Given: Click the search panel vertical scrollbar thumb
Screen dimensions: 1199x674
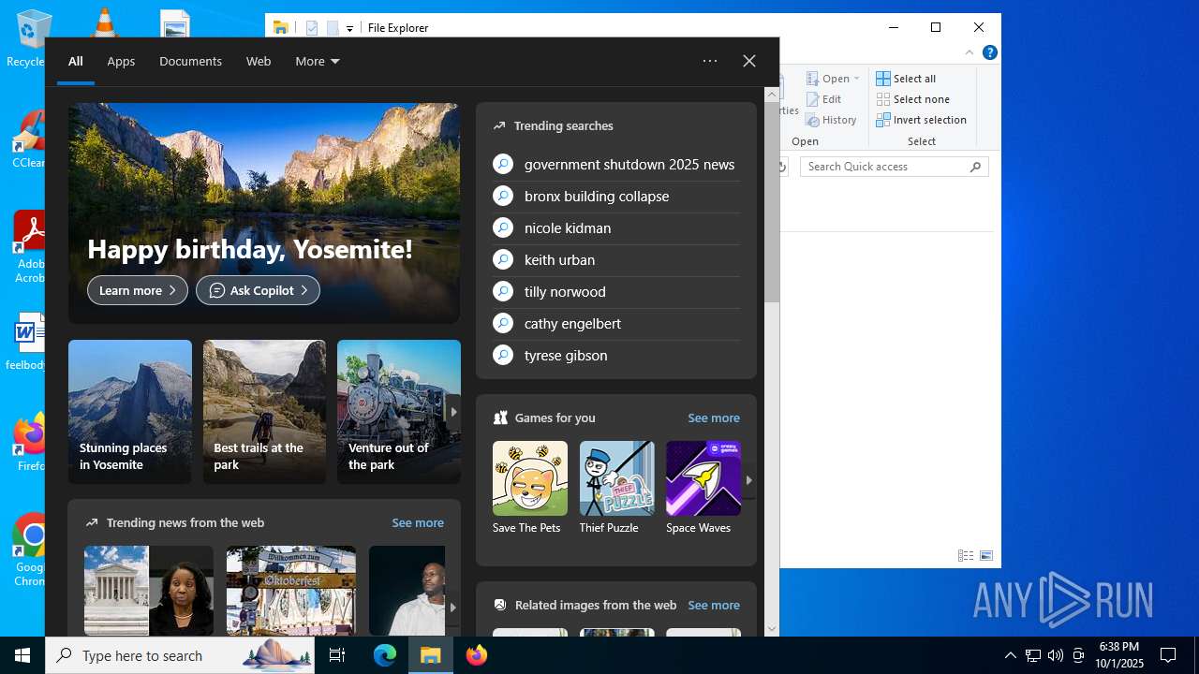Looking at the screenshot, I should click(x=772, y=202).
